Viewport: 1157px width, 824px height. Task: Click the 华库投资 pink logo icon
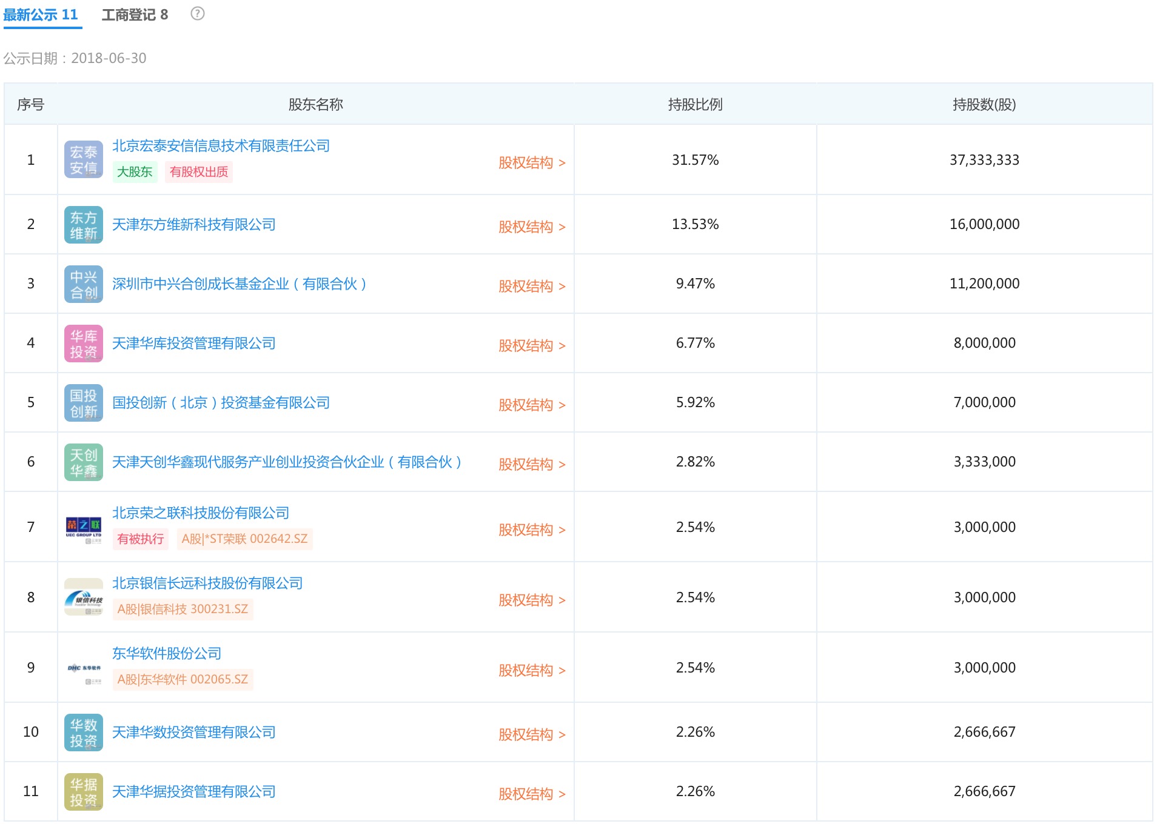click(84, 344)
